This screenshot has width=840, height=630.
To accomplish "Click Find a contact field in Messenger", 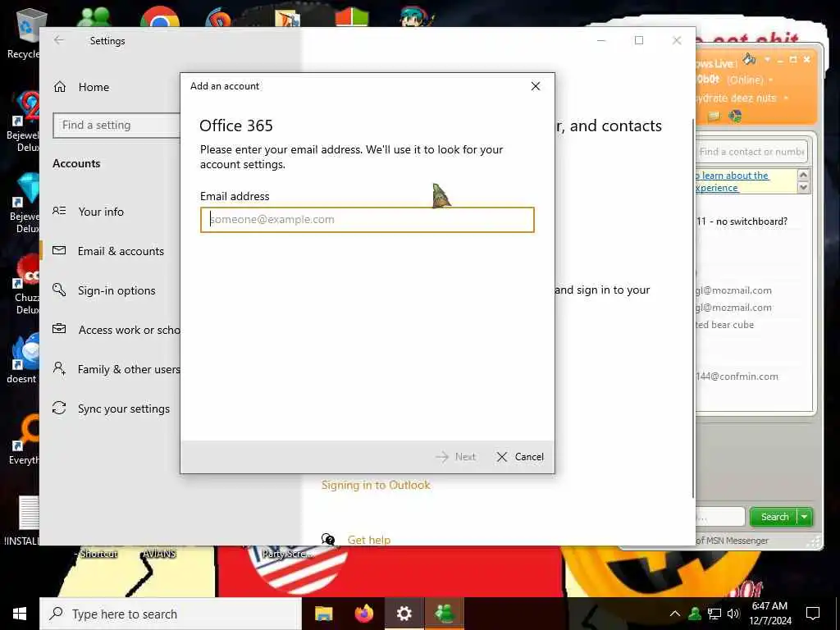I will point(751,152).
